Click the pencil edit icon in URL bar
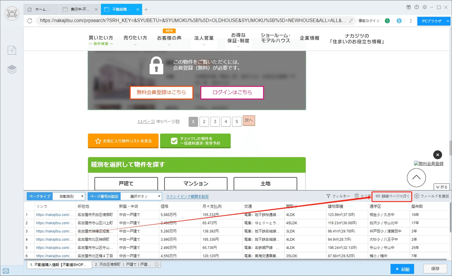The height and width of the screenshot is (276, 452). (x=351, y=21)
